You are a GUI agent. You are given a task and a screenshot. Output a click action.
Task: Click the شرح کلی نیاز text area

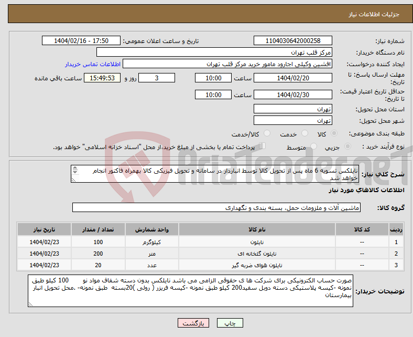[x=215, y=174]
